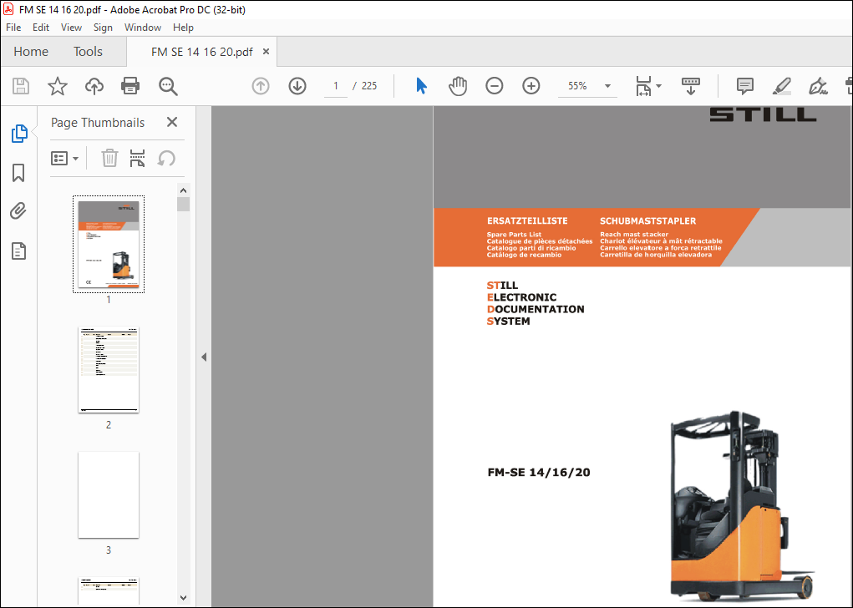Select the FM SE 14 16 20.pdf tab
This screenshot has height=608, width=853.
tap(202, 52)
